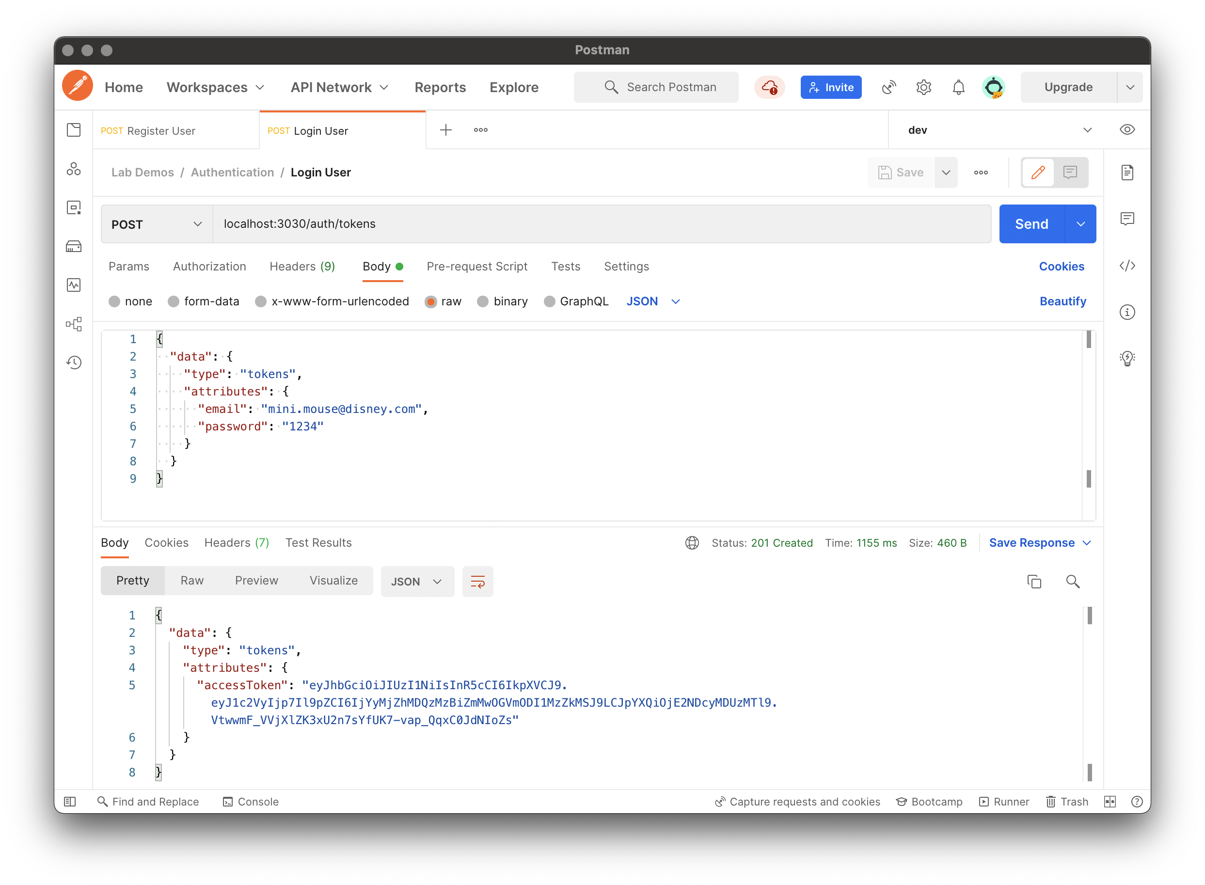Open the History sidebar icon

74,363
